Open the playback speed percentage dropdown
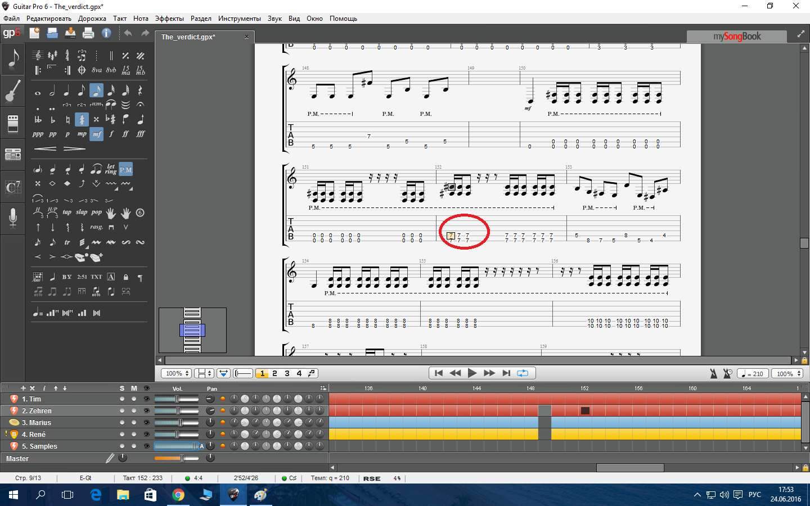This screenshot has width=810, height=506. 787,373
